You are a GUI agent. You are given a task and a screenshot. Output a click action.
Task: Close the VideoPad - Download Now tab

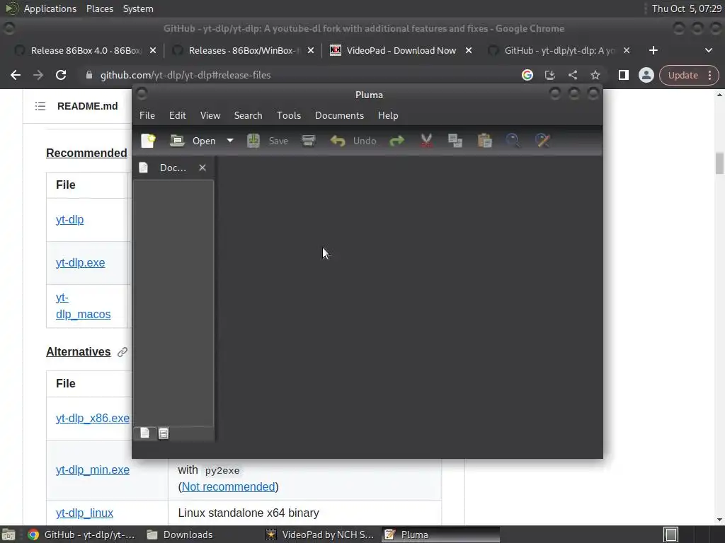469,50
